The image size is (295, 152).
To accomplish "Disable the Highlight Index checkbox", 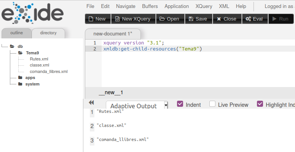I will click(260, 104).
